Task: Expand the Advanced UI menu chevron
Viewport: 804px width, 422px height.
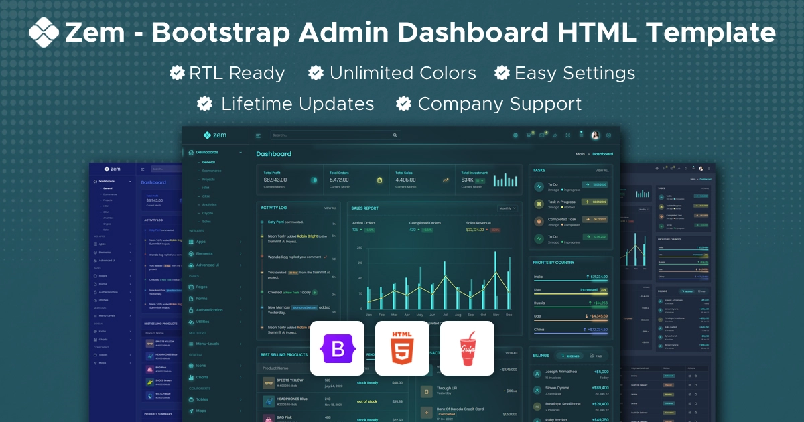Action: click(x=241, y=265)
